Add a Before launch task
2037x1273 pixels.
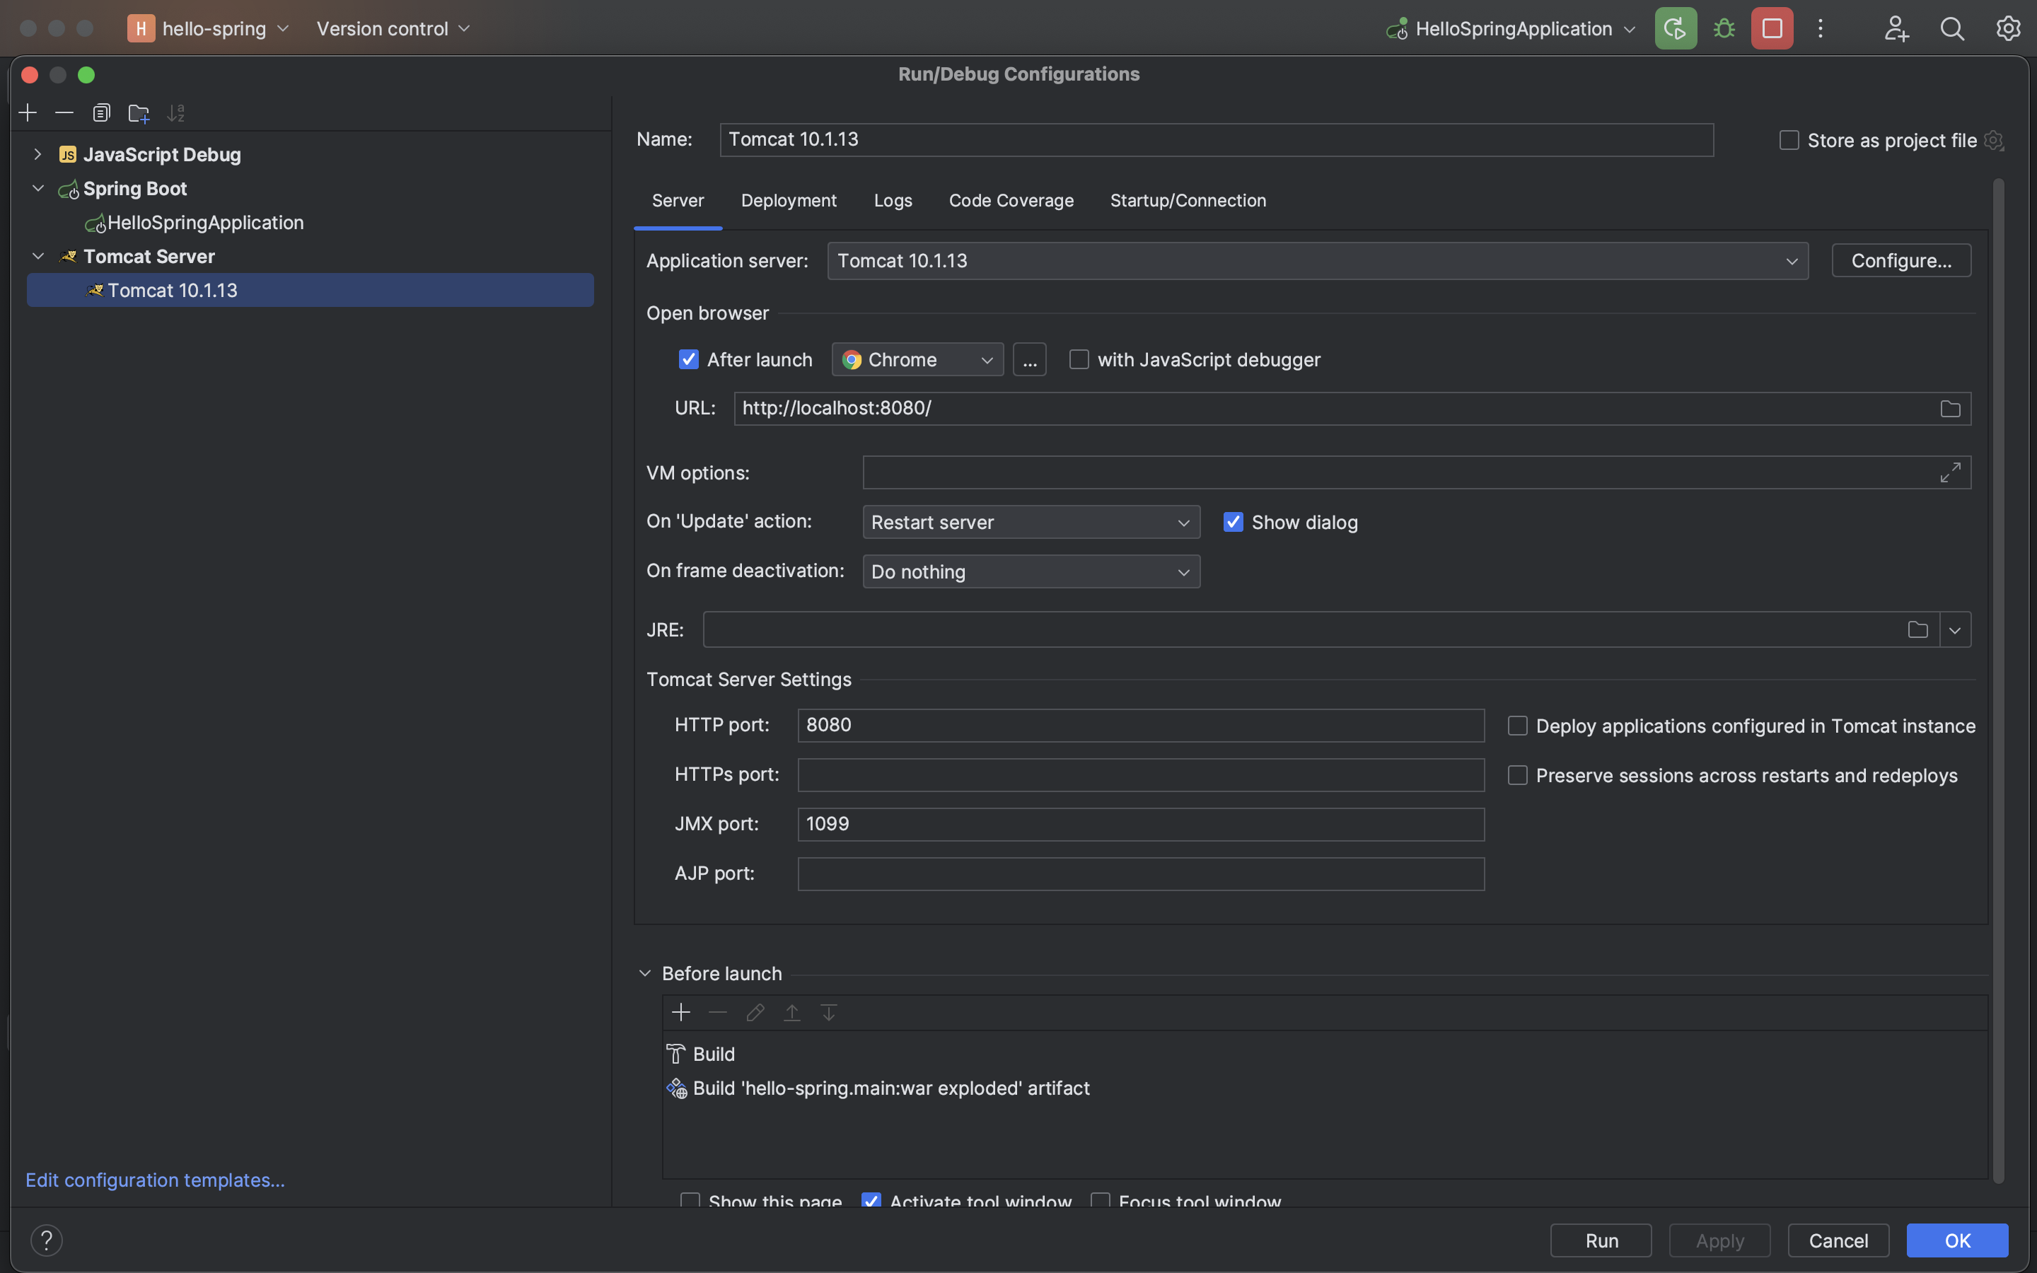tap(681, 1012)
